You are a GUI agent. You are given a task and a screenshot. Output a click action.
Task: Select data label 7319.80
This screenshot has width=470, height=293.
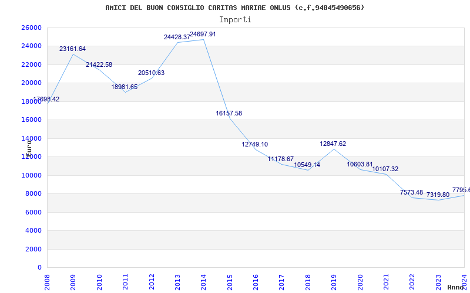[x=438, y=195]
